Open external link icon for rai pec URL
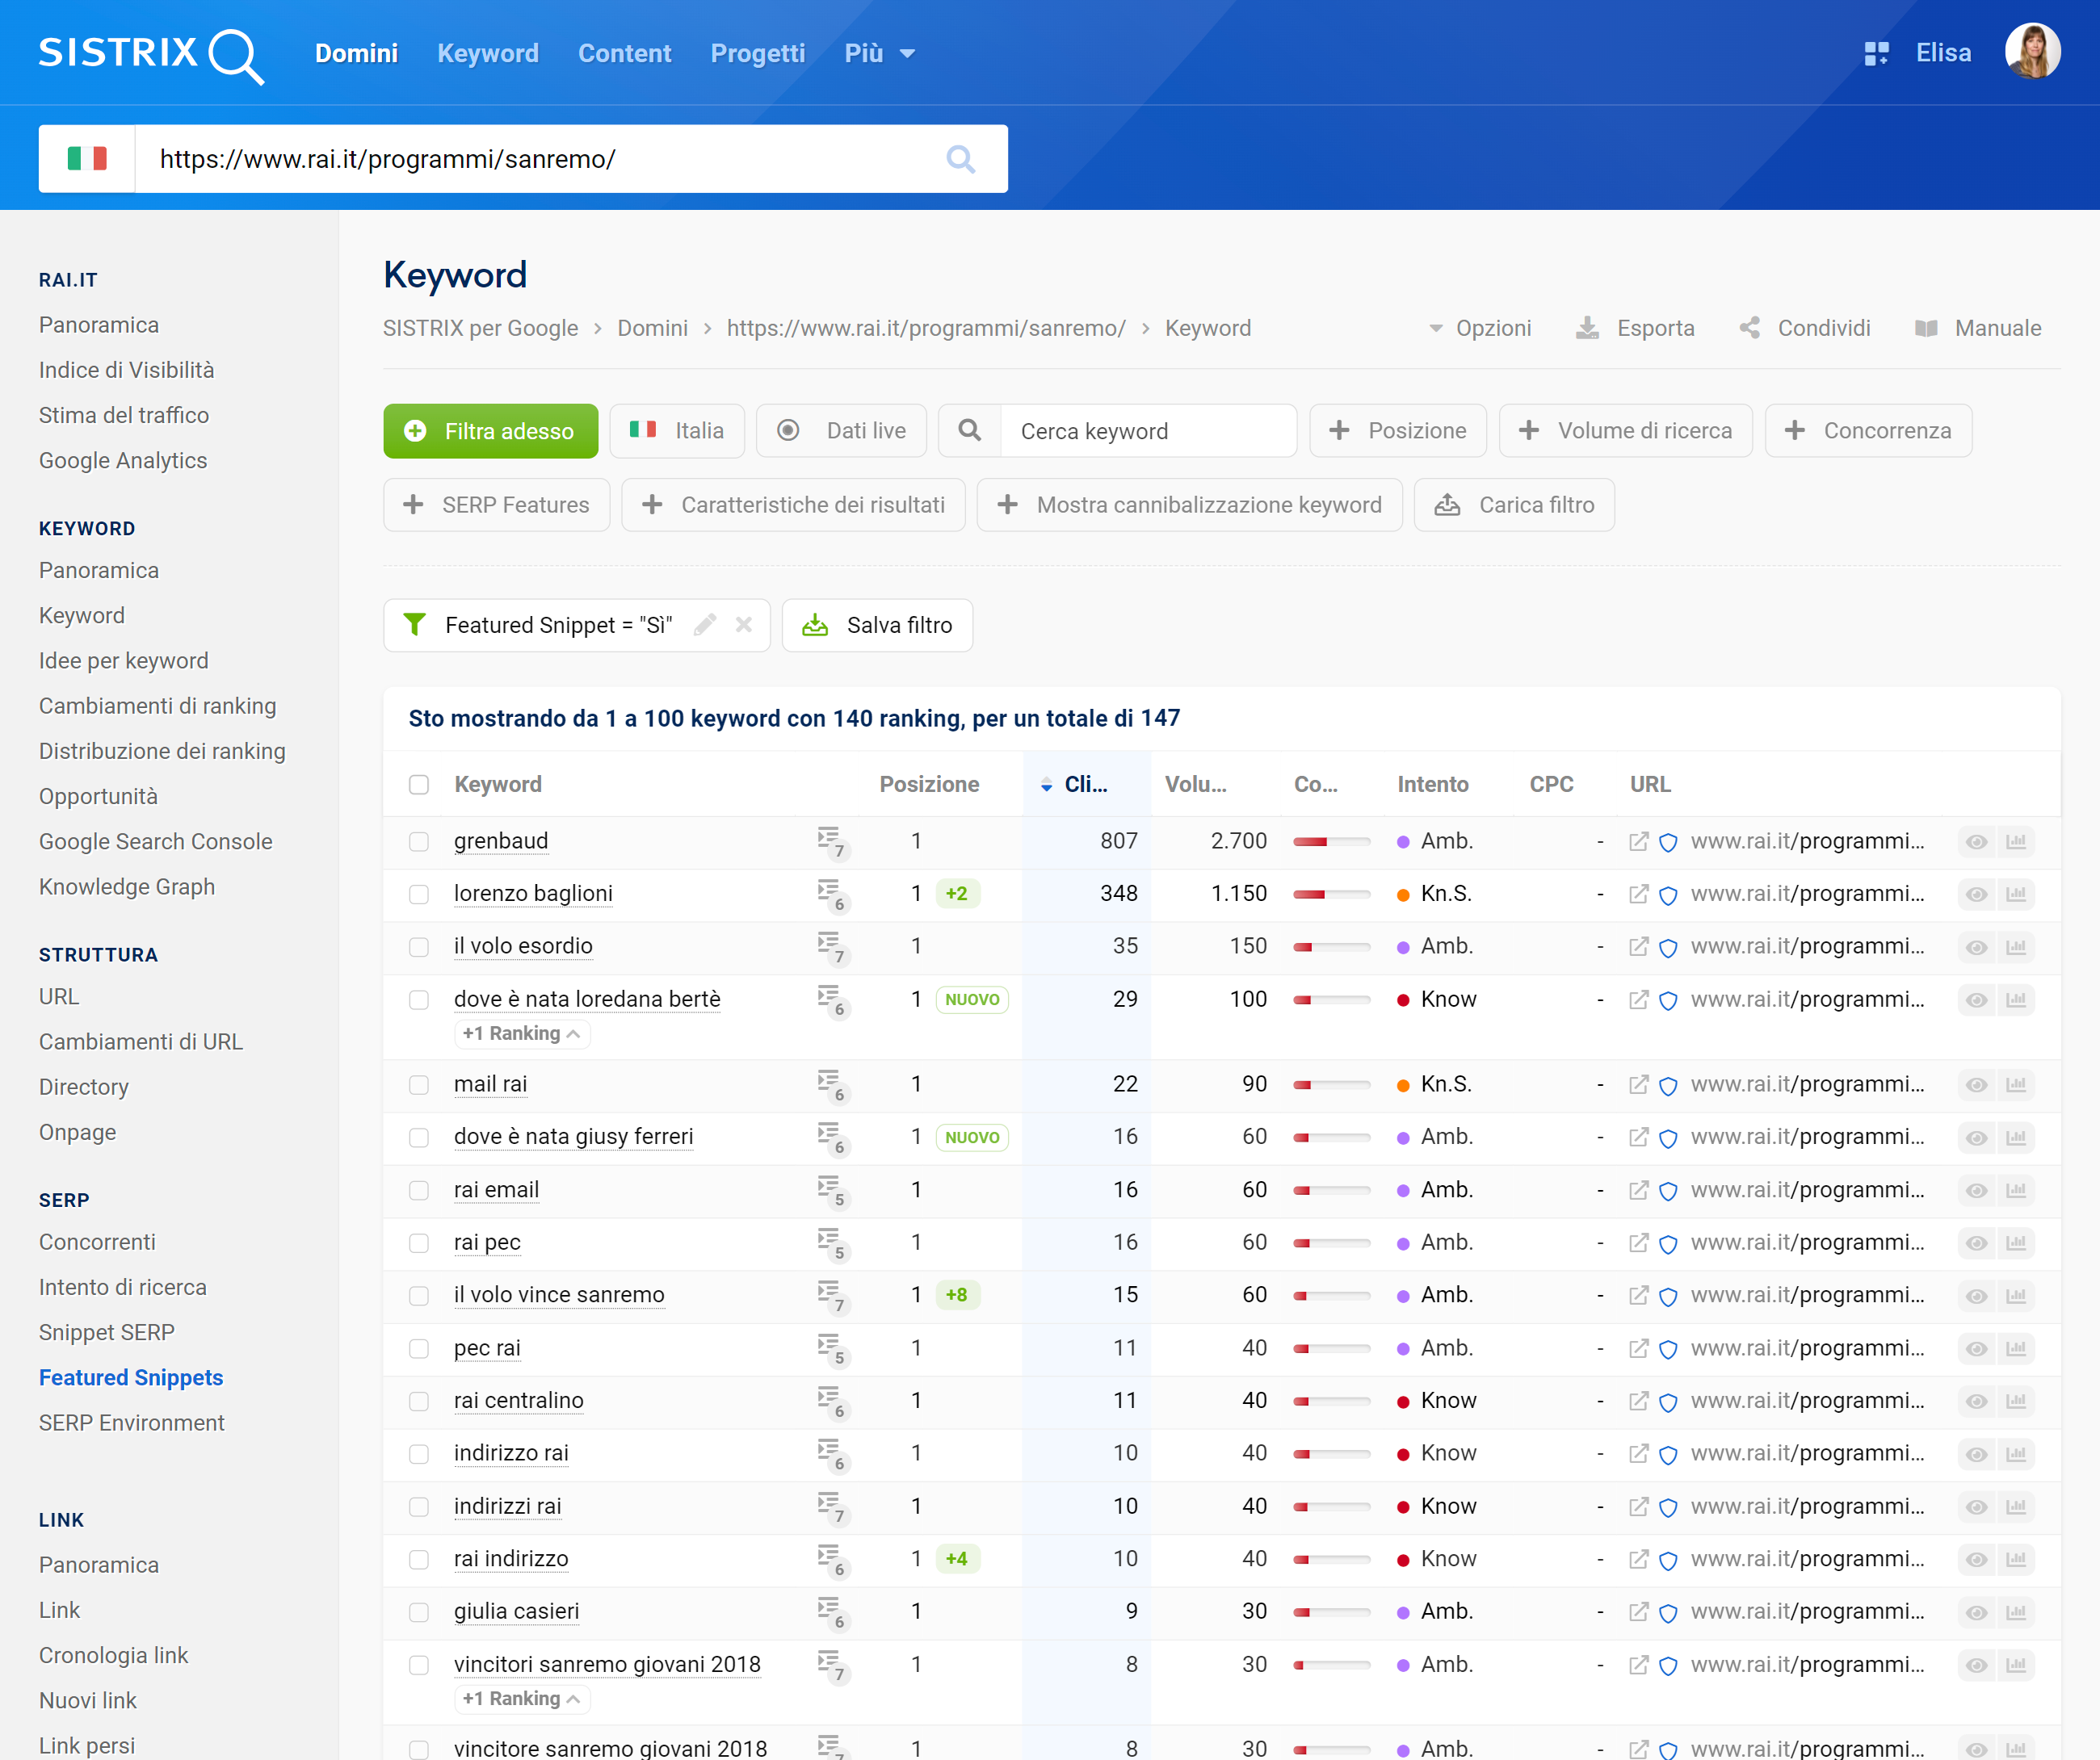Screen dimensions: 2100x1760 point(1638,1242)
